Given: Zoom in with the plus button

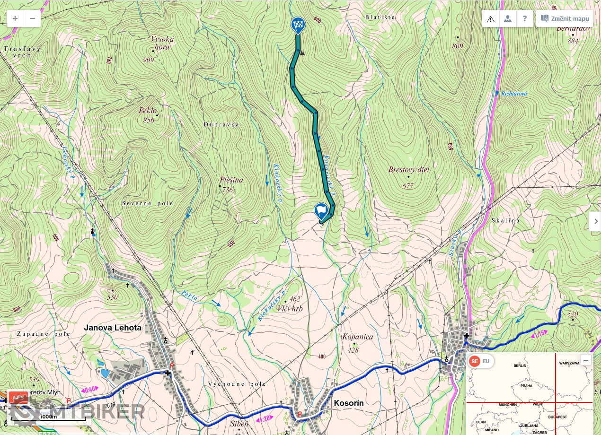Looking at the screenshot, I should tap(15, 18).
